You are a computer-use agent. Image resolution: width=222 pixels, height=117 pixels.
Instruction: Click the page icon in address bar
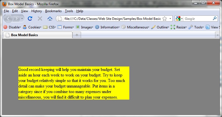click(60, 18)
